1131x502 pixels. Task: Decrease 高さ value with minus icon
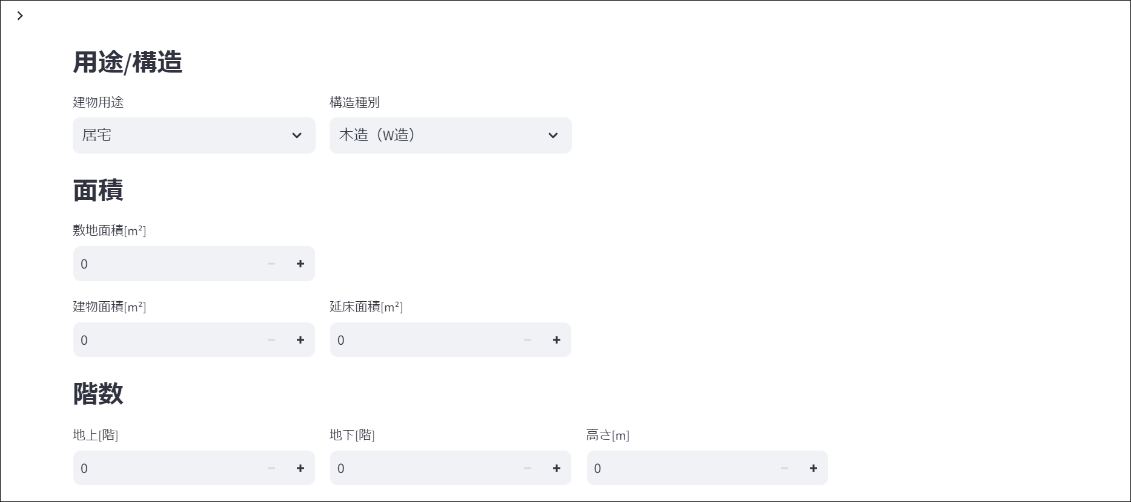(x=784, y=468)
